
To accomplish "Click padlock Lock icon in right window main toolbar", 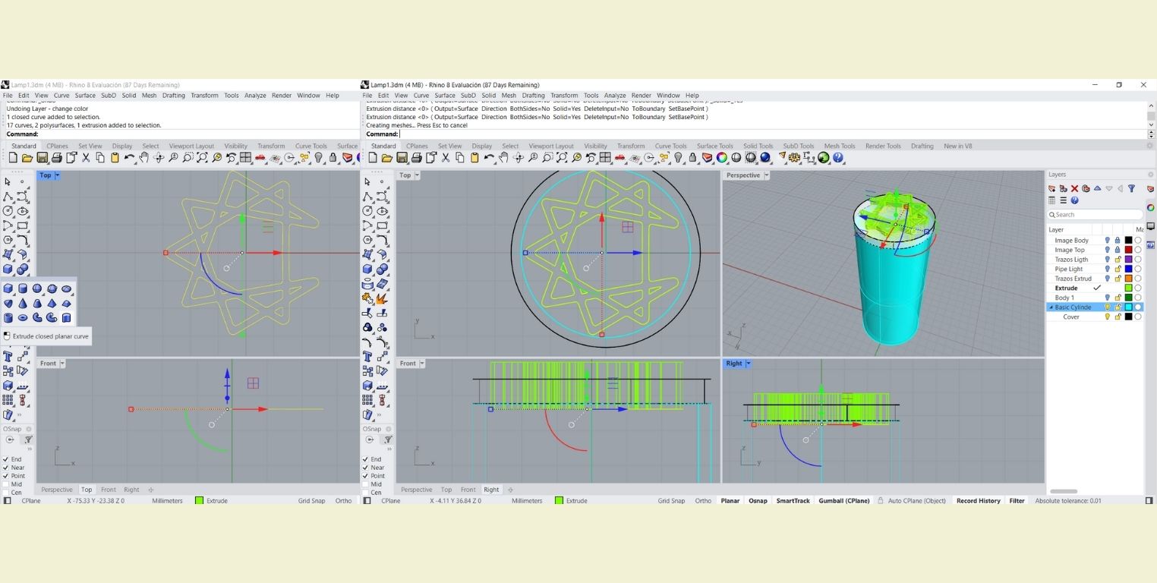I will point(692,158).
